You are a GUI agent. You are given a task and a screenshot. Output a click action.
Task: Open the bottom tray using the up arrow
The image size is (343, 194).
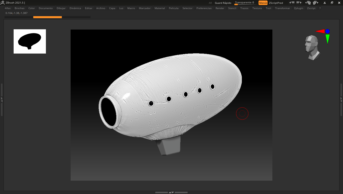170,192
